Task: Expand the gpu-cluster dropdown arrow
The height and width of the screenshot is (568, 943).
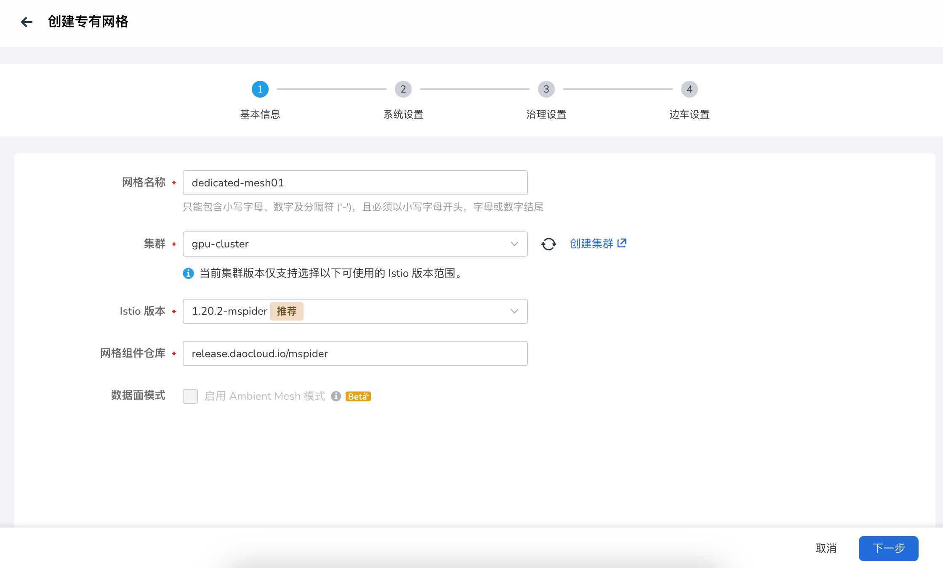Action: (514, 244)
